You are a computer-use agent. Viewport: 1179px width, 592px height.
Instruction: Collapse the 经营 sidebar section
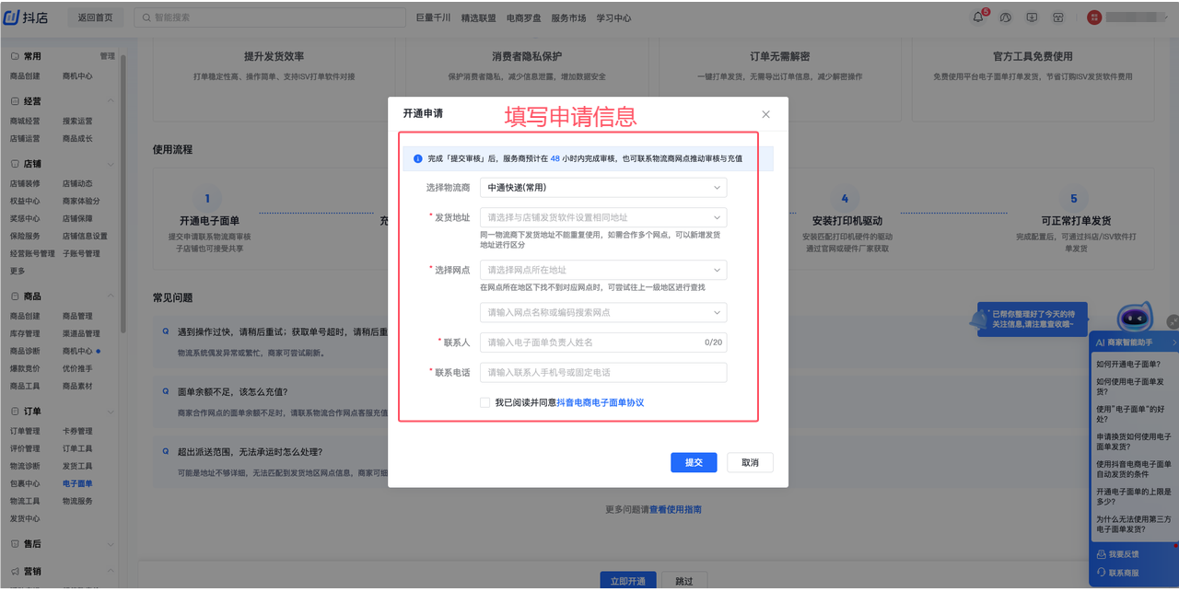(111, 101)
